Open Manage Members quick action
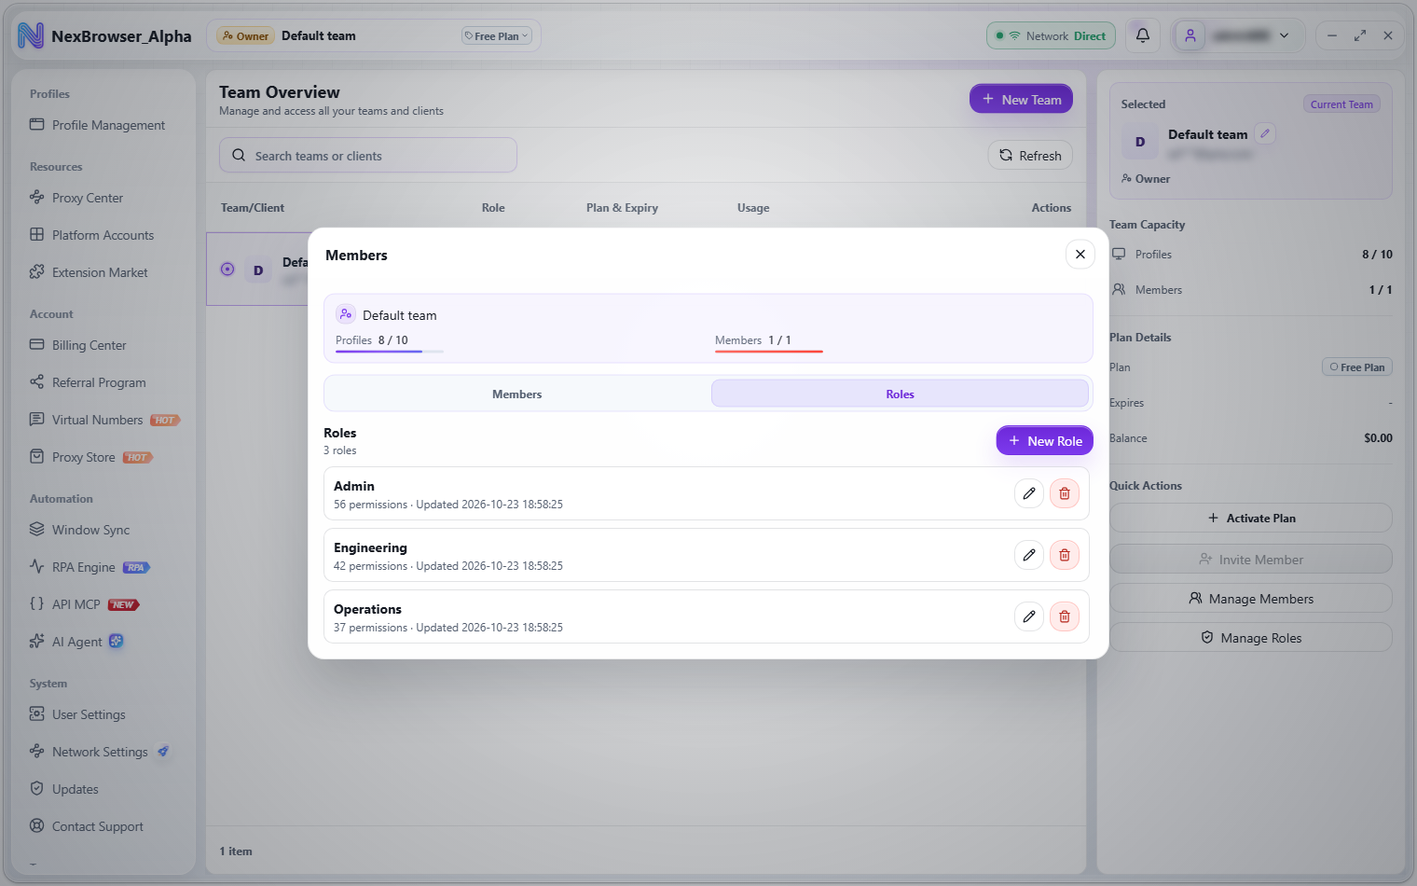1417x886 pixels. coord(1251,598)
